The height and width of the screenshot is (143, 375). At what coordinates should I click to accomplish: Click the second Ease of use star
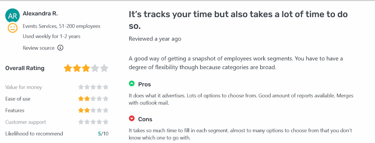87,99
